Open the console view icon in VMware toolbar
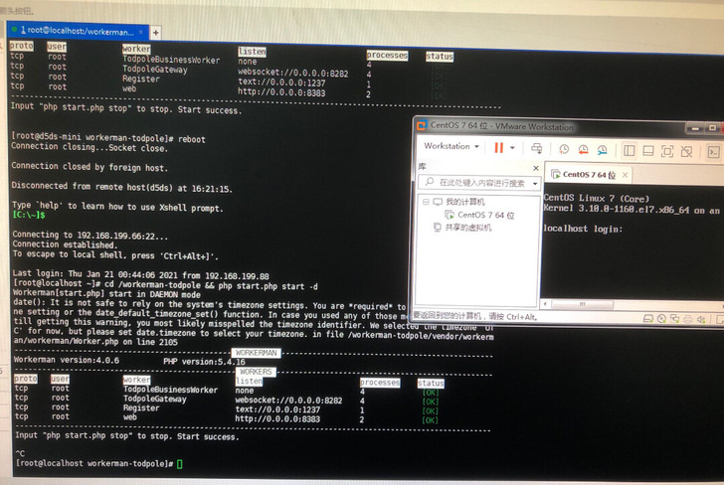The width and height of the screenshot is (724, 485). pyautogui.click(x=713, y=152)
